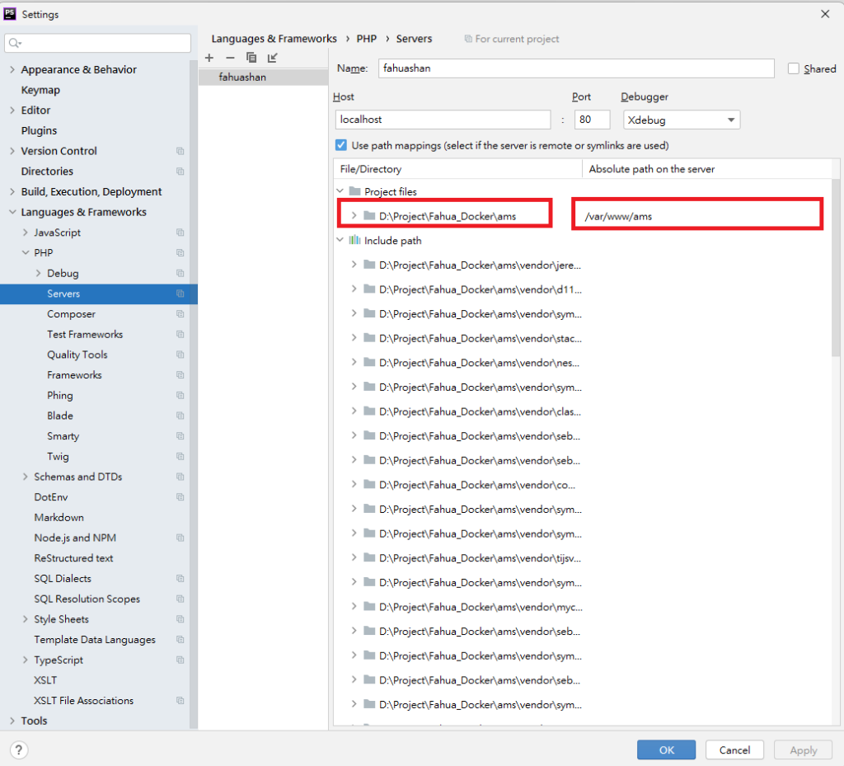Click the import server icon in toolbar
Screen dimensions: 844x766
pyautogui.click(x=273, y=58)
